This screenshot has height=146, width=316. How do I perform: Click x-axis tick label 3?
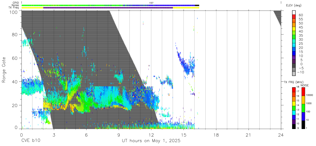(54, 135)
